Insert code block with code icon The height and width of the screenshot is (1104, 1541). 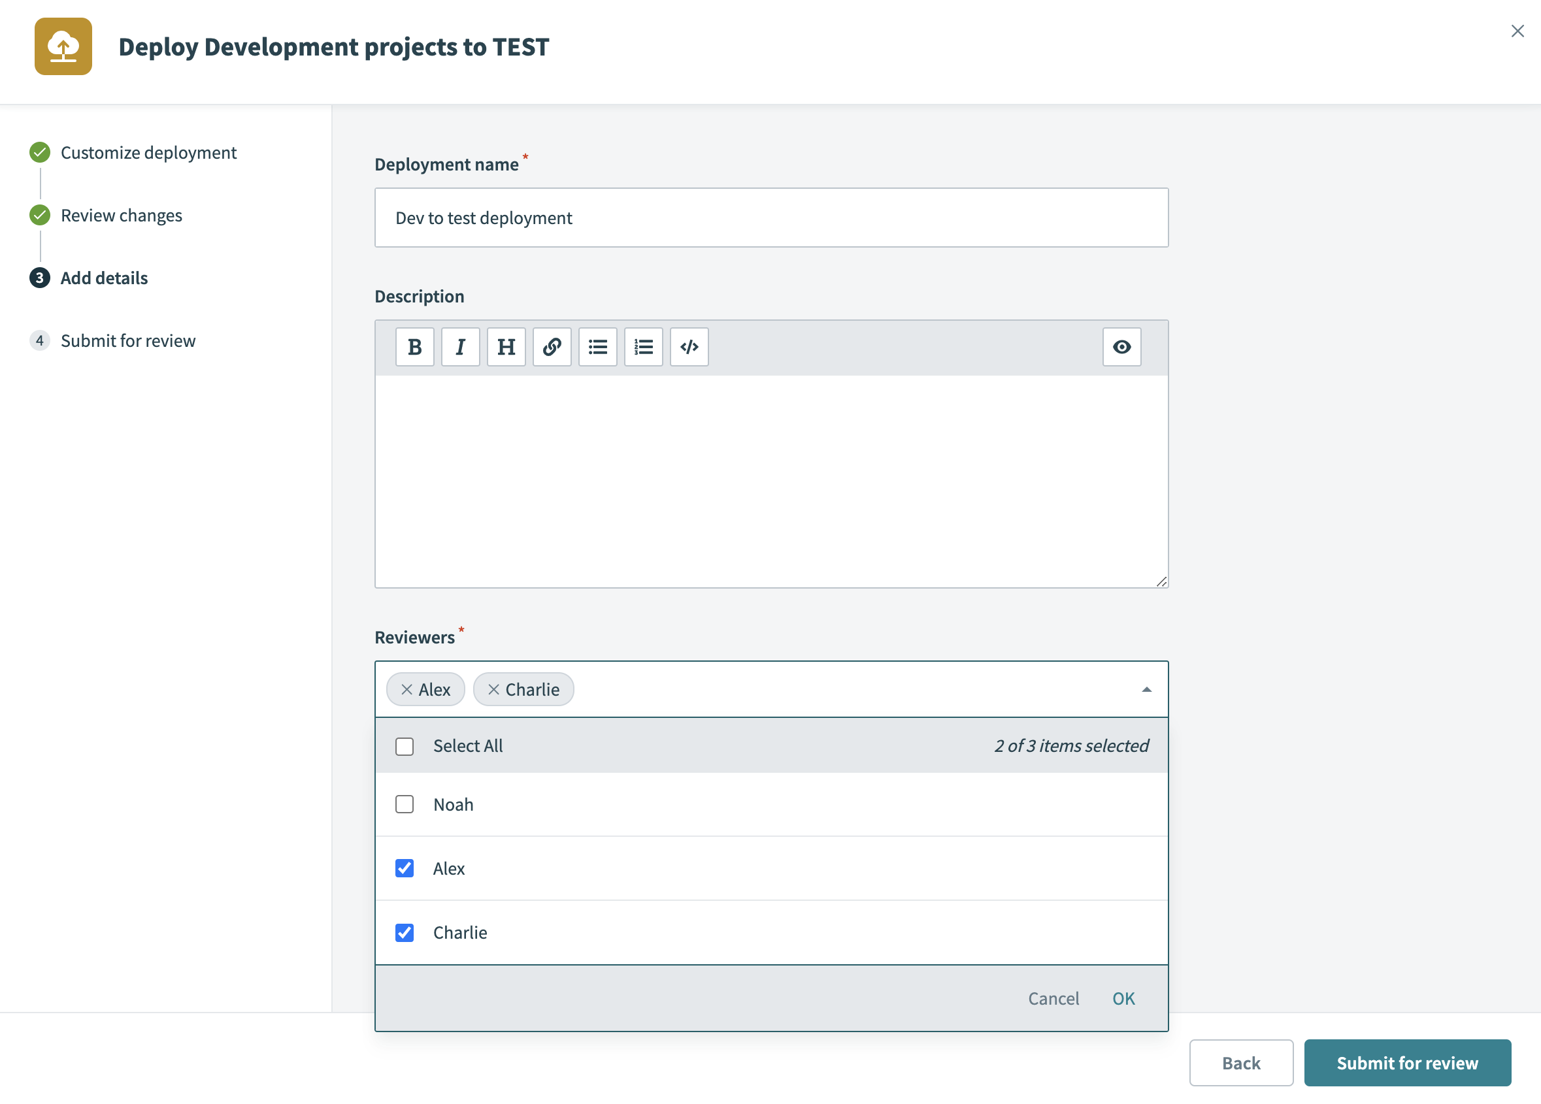point(689,347)
